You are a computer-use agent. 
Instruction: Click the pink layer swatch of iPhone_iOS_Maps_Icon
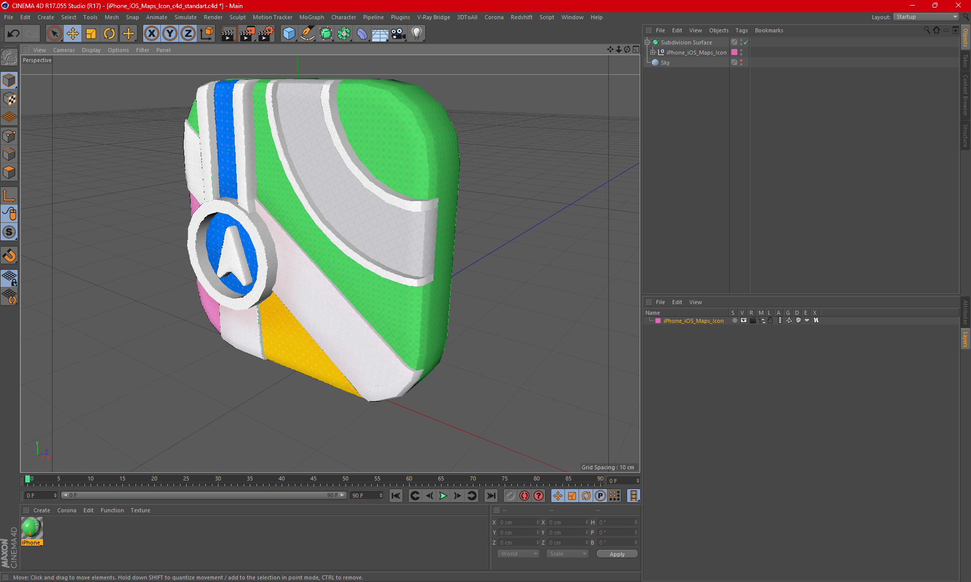coord(734,52)
